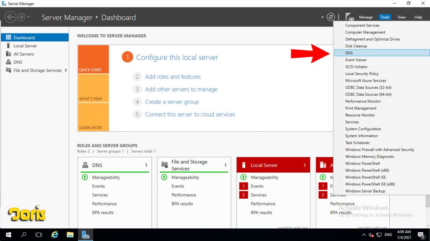Expand the navigation history dropdown arrow
430x241 pixels.
click(29, 17)
